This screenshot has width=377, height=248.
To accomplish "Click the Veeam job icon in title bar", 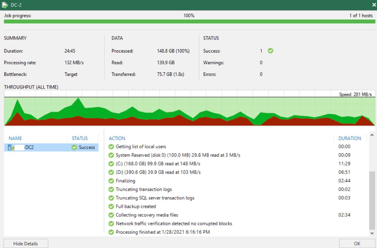I will (x=5, y=5).
